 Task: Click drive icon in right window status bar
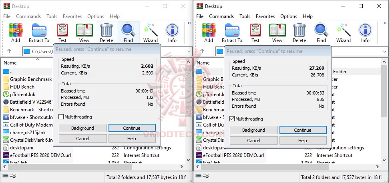198,176
